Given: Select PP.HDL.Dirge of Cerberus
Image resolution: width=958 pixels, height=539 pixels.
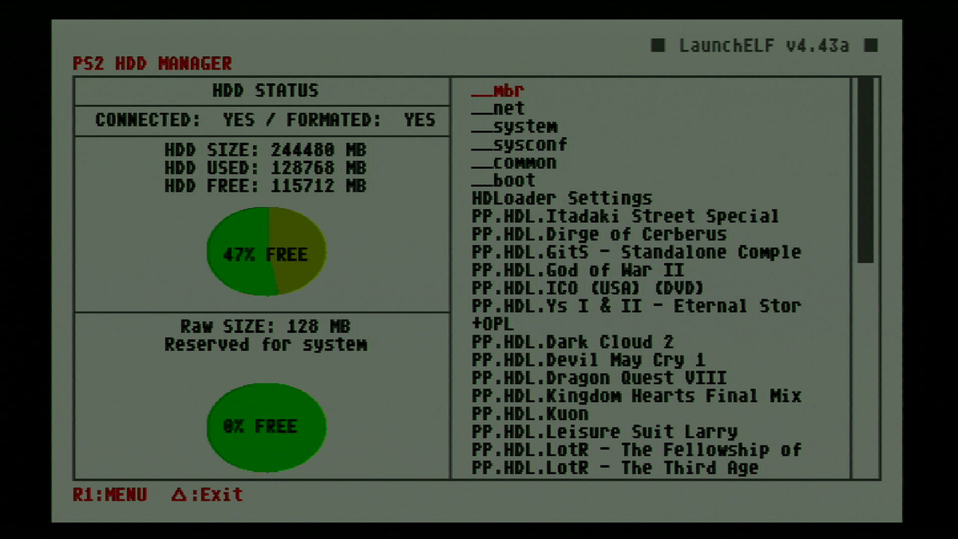Looking at the screenshot, I should click(599, 234).
